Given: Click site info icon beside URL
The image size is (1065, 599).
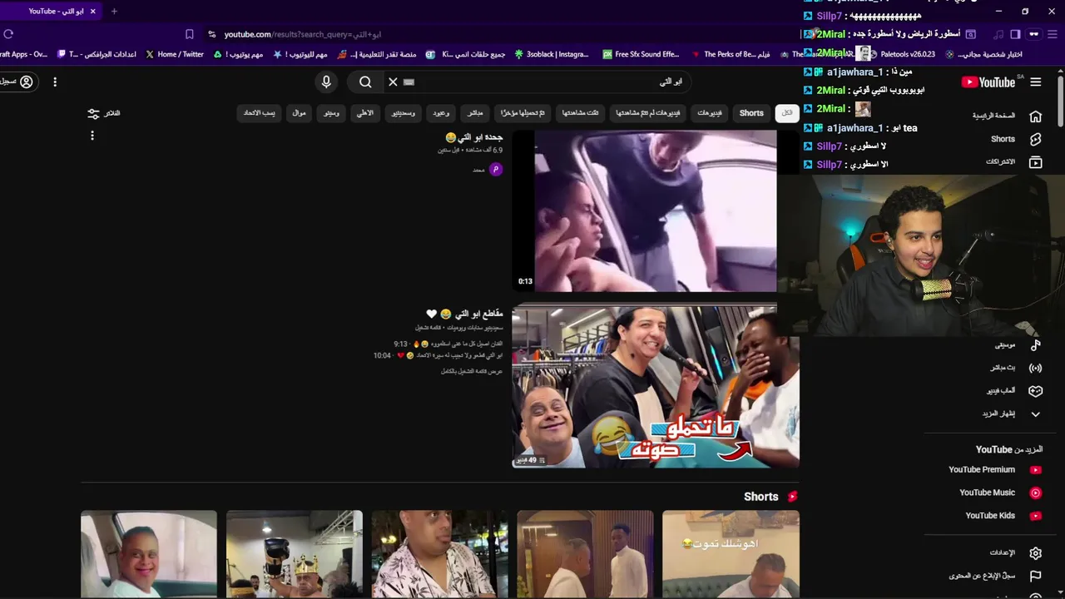Looking at the screenshot, I should coord(211,34).
